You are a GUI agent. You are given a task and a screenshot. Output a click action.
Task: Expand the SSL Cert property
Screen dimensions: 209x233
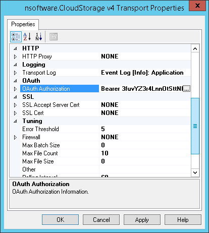(x=15, y=113)
